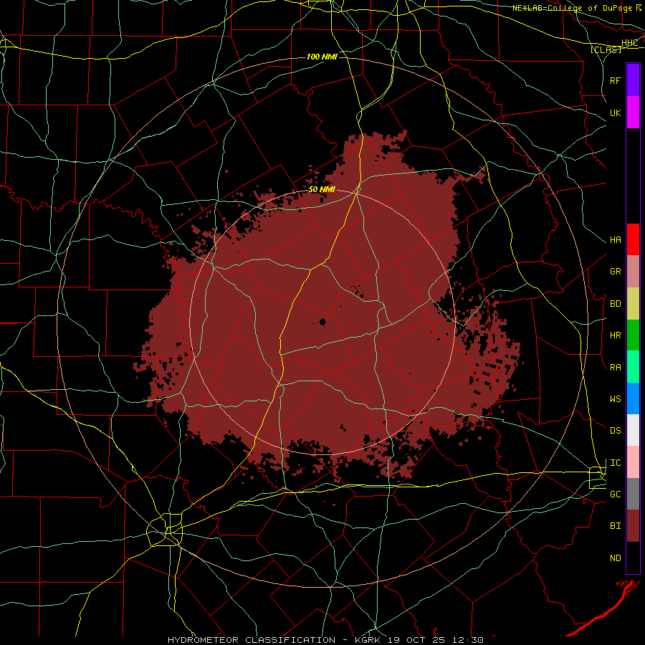Click the IC light pink legend swatch

click(x=633, y=462)
